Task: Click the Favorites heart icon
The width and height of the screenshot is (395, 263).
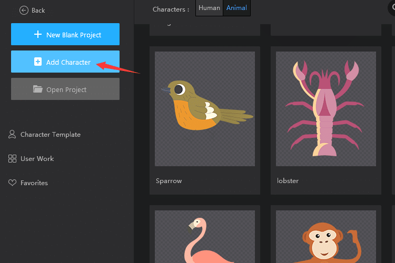Action: tap(12, 183)
